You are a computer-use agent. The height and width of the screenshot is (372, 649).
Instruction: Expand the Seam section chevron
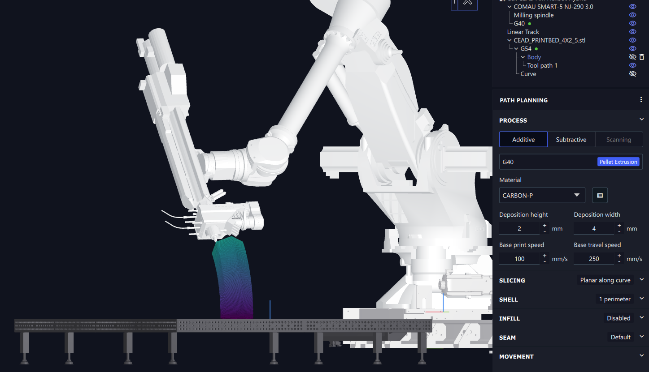(641, 337)
